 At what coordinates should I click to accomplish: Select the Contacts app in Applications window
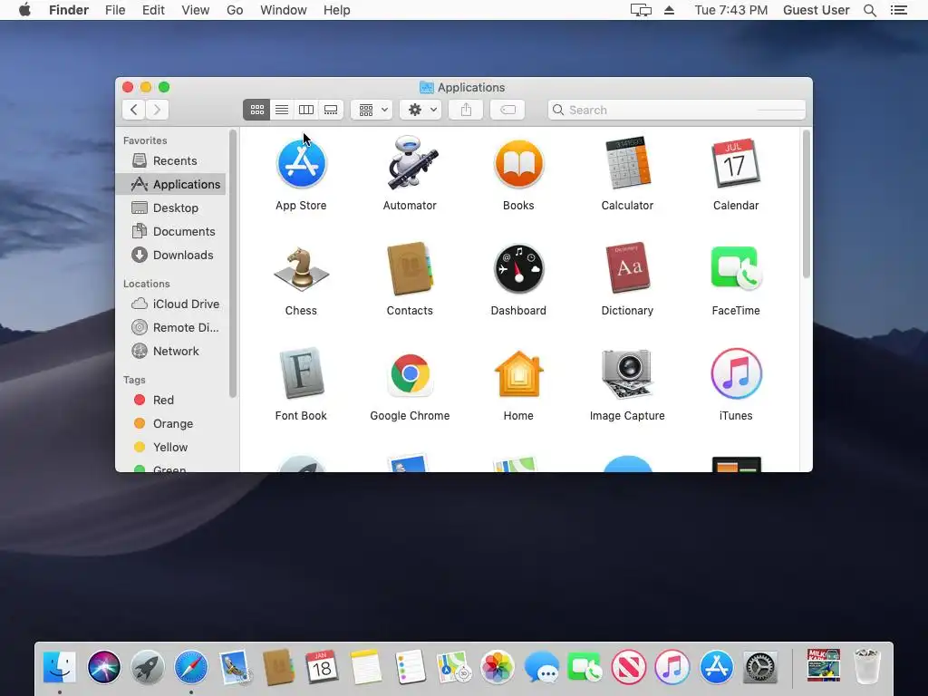pyautogui.click(x=410, y=268)
